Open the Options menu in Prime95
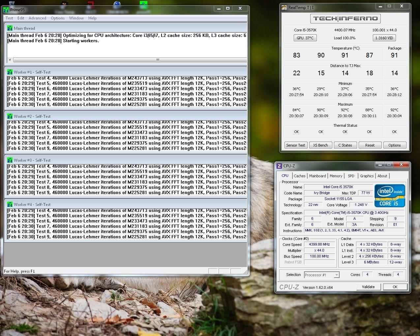The image size is (420, 336). point(58,18)
